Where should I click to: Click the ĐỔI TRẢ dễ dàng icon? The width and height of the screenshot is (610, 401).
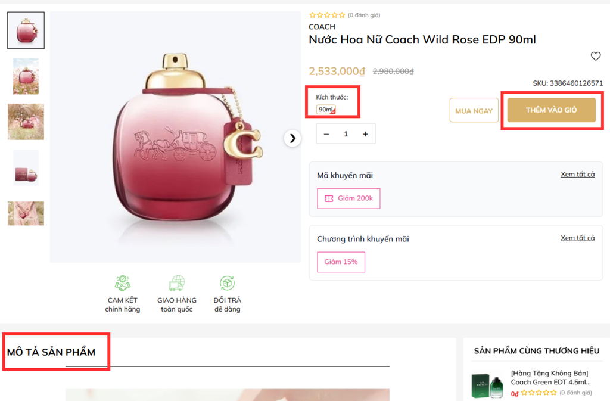227,283
